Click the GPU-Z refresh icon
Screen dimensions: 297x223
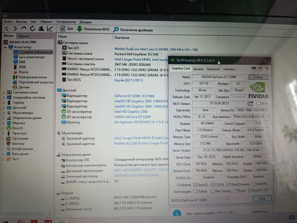click(x=260, y=68)
